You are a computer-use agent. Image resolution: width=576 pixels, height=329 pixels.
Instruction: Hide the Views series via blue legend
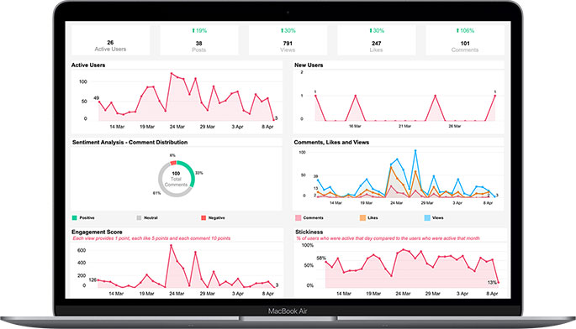click(427, 218)
